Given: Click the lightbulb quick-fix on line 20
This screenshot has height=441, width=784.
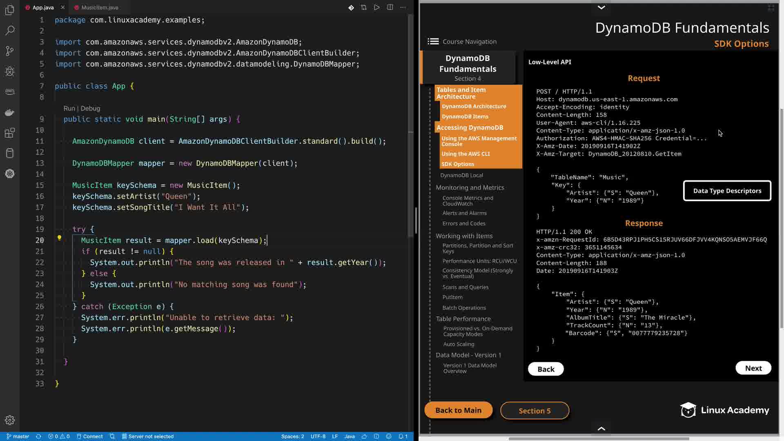Looking at the screenshot, I should coord(59,238).
